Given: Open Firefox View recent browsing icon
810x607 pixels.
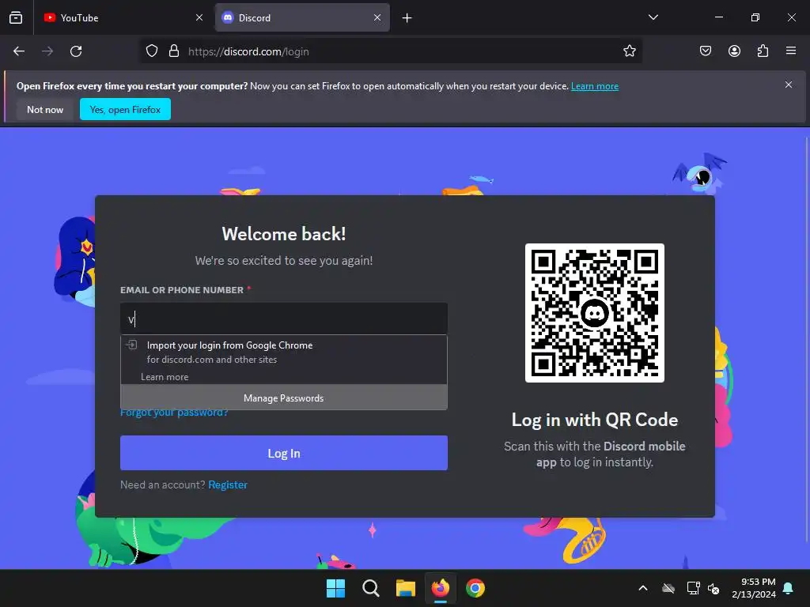Looking at the screenshot, I should (x=16, y=17).
